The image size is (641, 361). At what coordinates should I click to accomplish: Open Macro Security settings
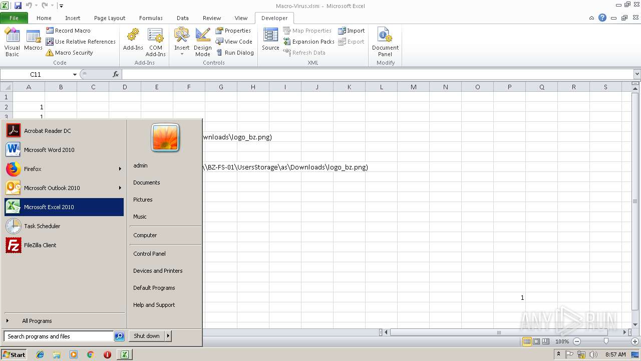(69, 53)
